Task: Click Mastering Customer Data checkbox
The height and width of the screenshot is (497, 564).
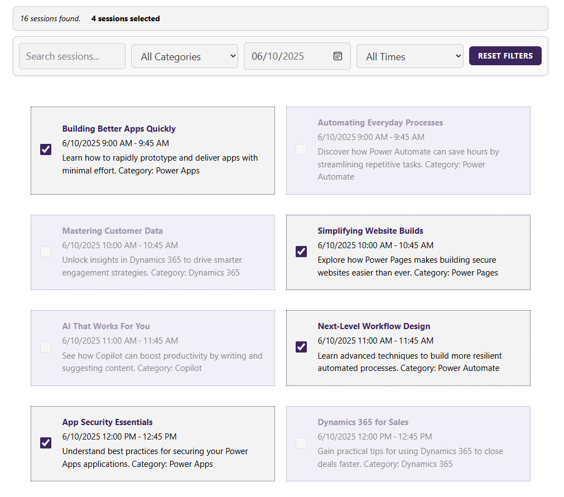Action: 46,252
